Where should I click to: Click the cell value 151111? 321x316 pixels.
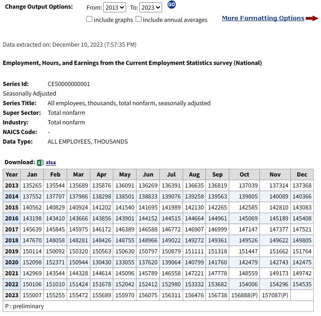coord(194,251)
